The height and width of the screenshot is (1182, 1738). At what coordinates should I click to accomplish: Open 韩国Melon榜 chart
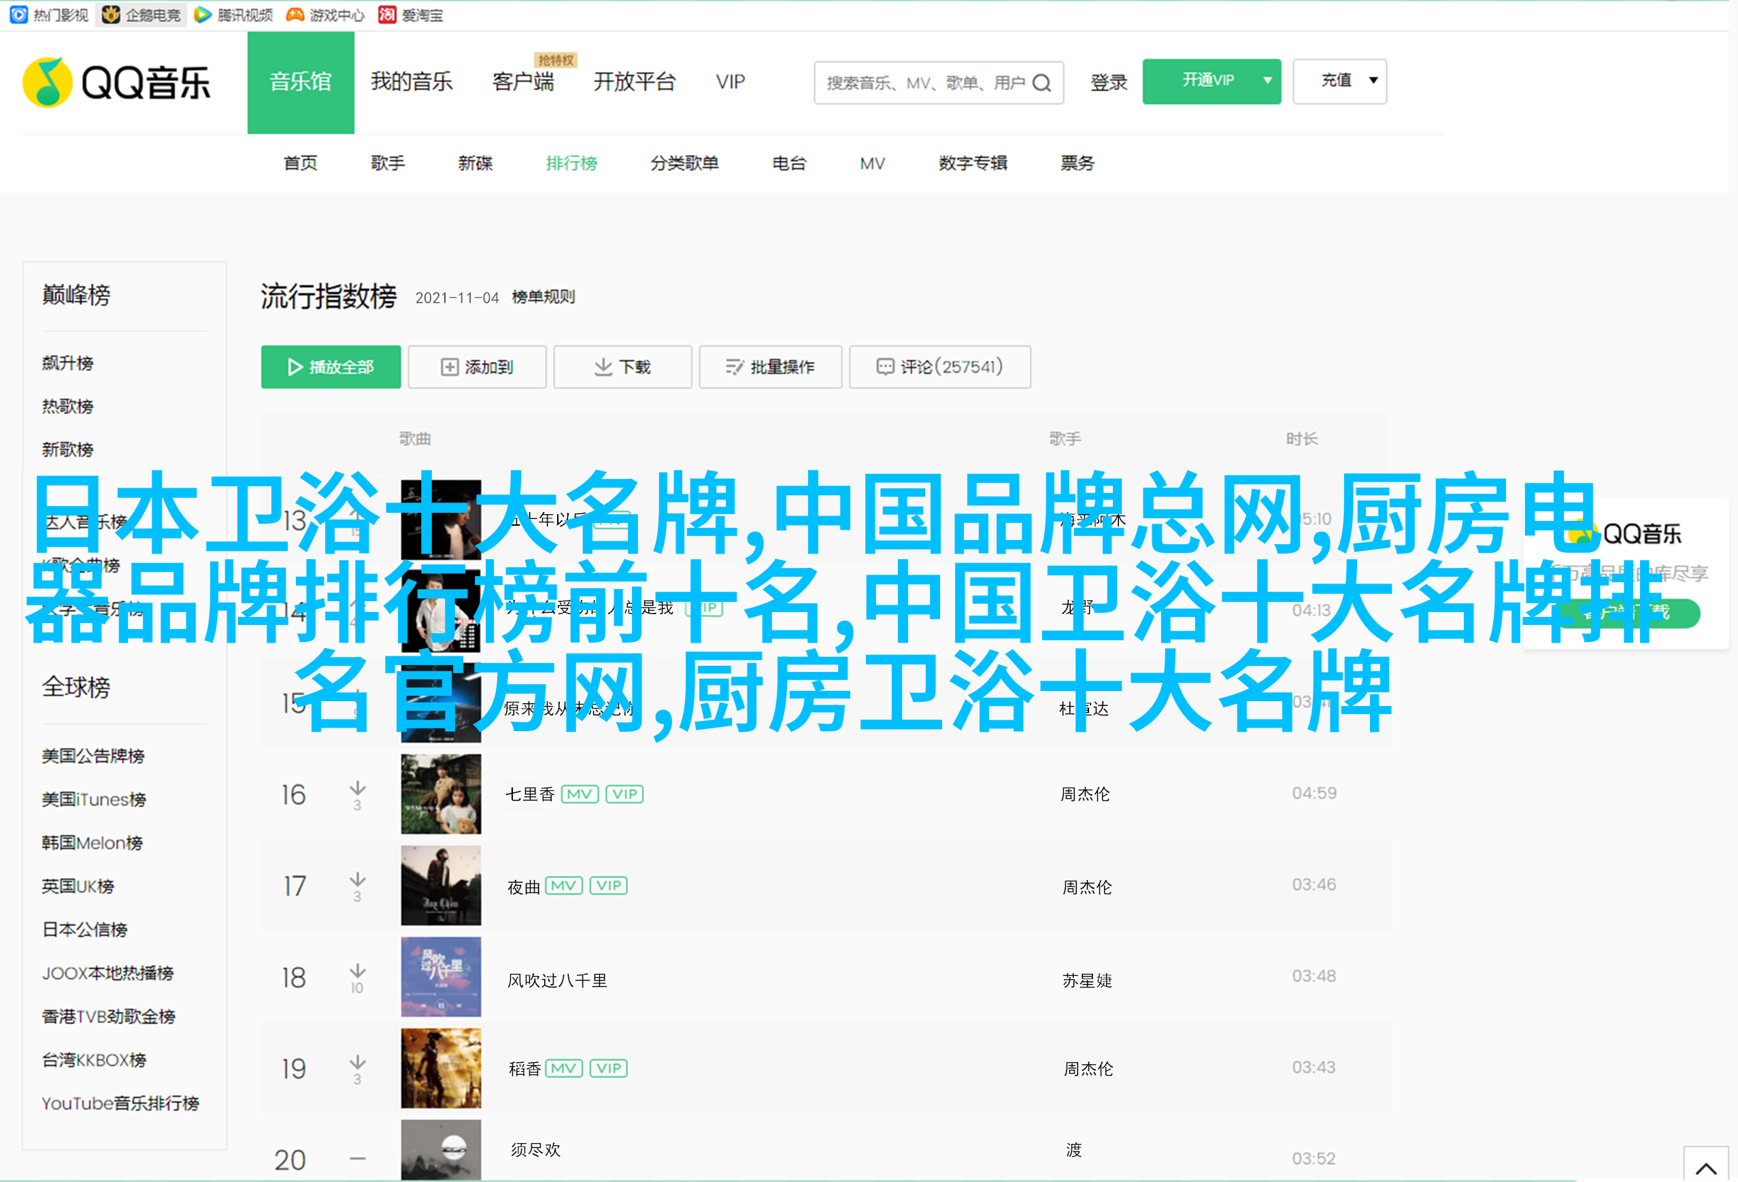(x=93, y=843)
